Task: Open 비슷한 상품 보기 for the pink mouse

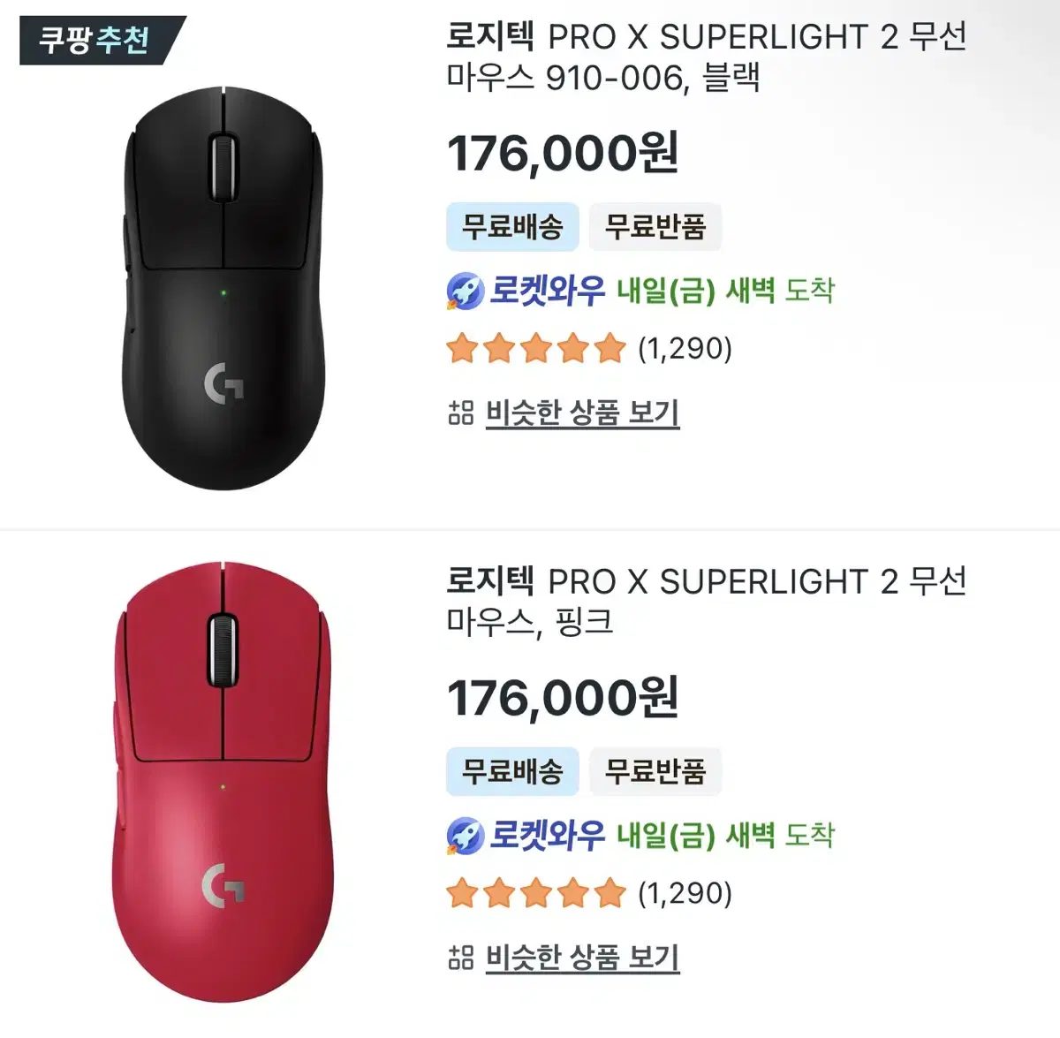Action: coord(582,958)
